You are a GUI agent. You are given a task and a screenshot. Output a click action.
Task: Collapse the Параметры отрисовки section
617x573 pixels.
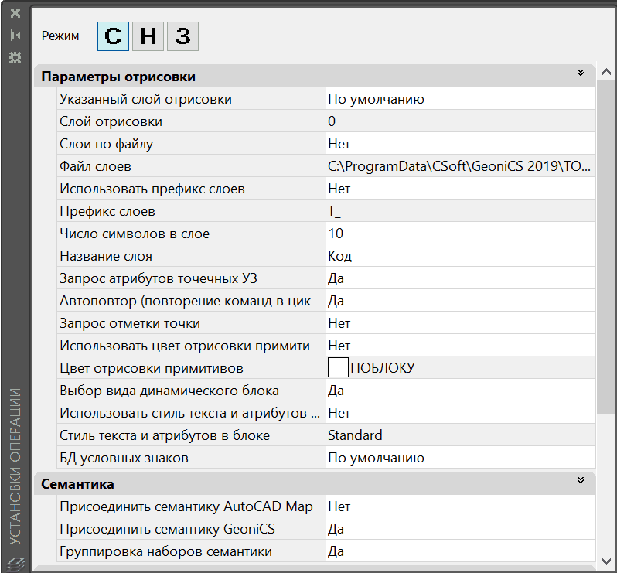(x=581, y=73)
